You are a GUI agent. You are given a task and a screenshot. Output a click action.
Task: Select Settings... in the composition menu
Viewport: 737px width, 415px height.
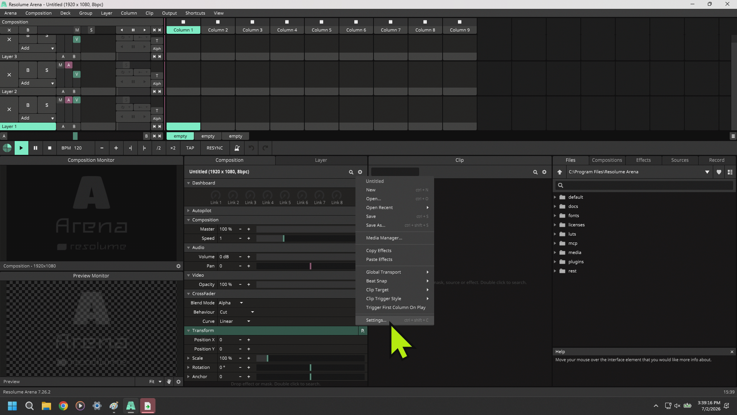click(395, 320)
